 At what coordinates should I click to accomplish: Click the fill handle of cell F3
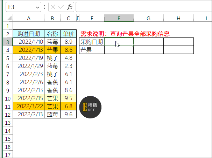pos(133,46)
